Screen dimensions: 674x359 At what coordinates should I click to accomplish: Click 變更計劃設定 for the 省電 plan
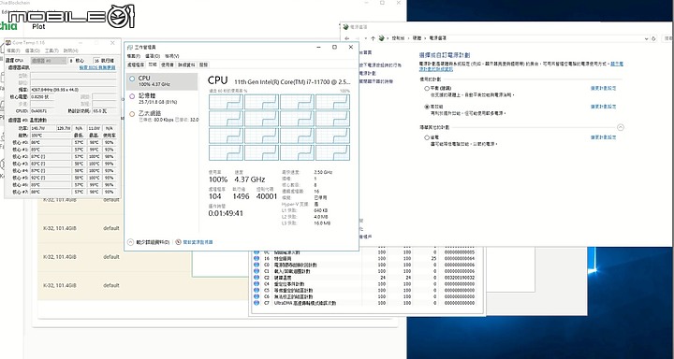(603, 137)
